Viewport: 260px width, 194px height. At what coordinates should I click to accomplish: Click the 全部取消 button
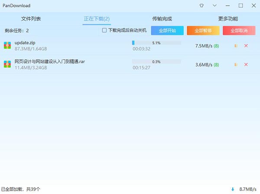click(239, 30)
